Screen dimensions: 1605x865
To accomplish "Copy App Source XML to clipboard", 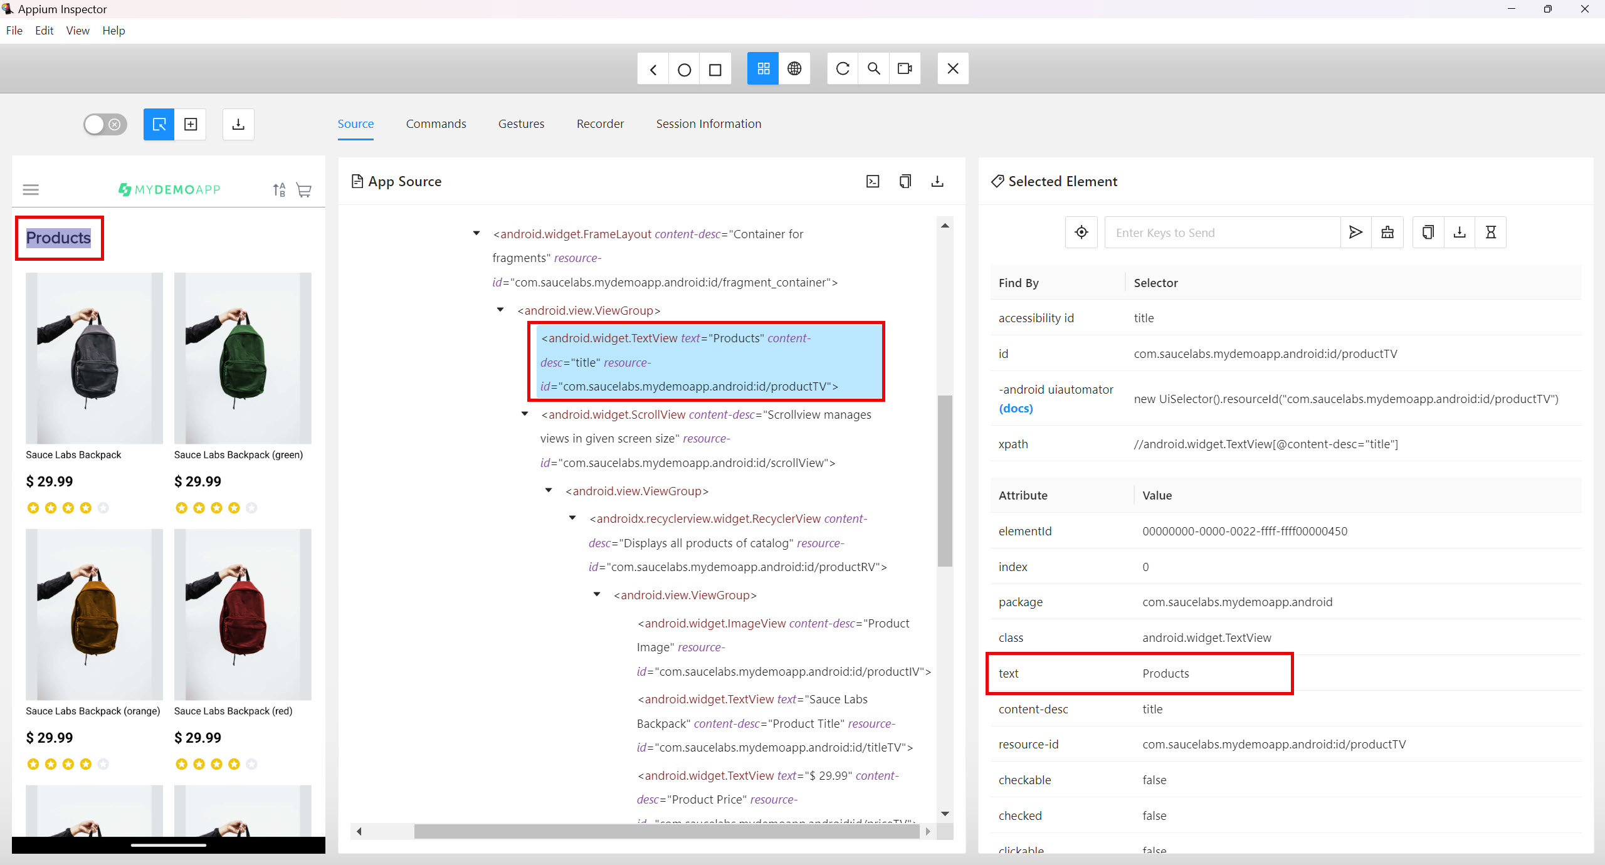I will coord(905,181).
